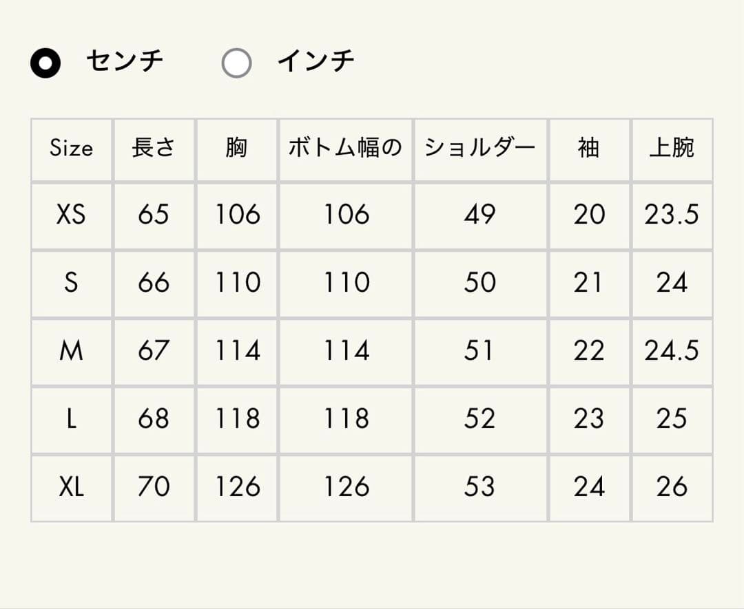The width and height of the screenshot is (744, 609).
Task: Select the センチ radio button
Action: 45,63
